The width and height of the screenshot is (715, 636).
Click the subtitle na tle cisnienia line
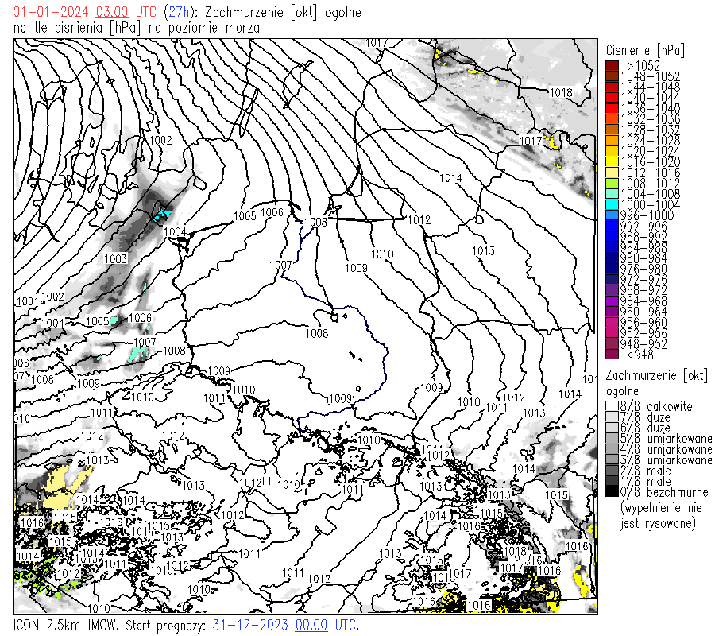137,28
